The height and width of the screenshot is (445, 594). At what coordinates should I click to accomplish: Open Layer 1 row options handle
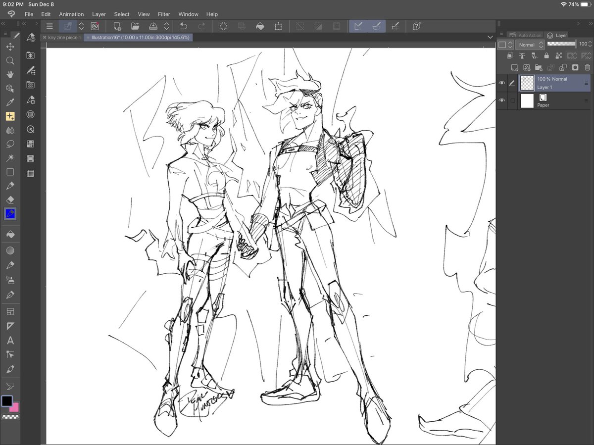tap(587, 83)
